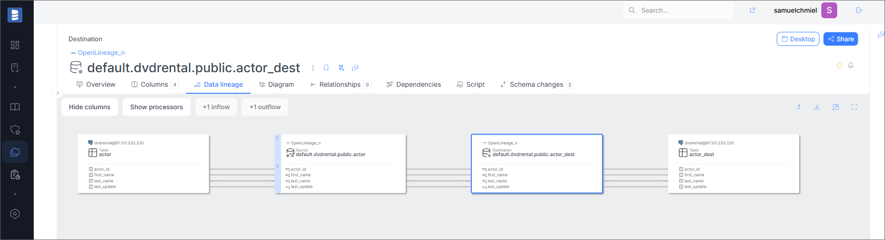Expand the left navigation panel chevron
885x240 pixels.
[58, 93]
